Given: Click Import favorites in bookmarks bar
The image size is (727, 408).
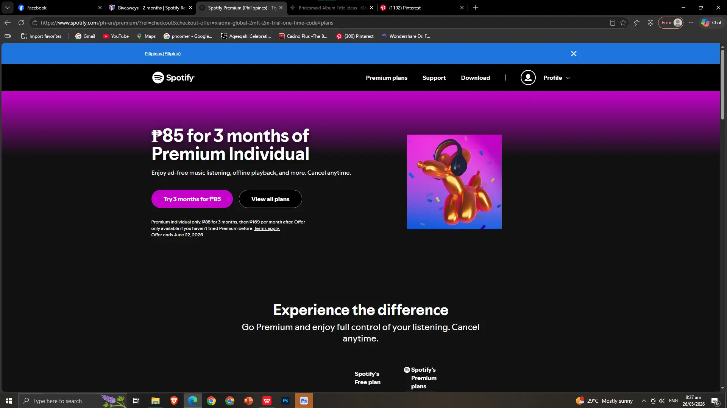Looking at the screenshot, I should (x=41, y=36).
